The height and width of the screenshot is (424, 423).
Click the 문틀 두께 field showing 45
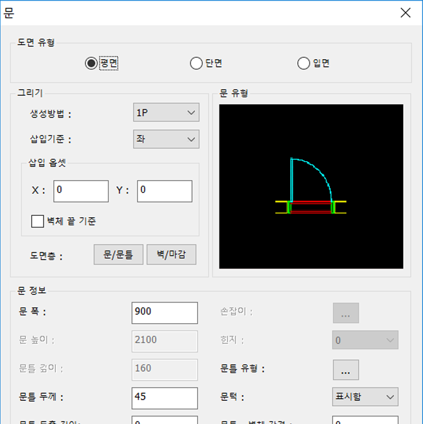(x=165, y=398)
